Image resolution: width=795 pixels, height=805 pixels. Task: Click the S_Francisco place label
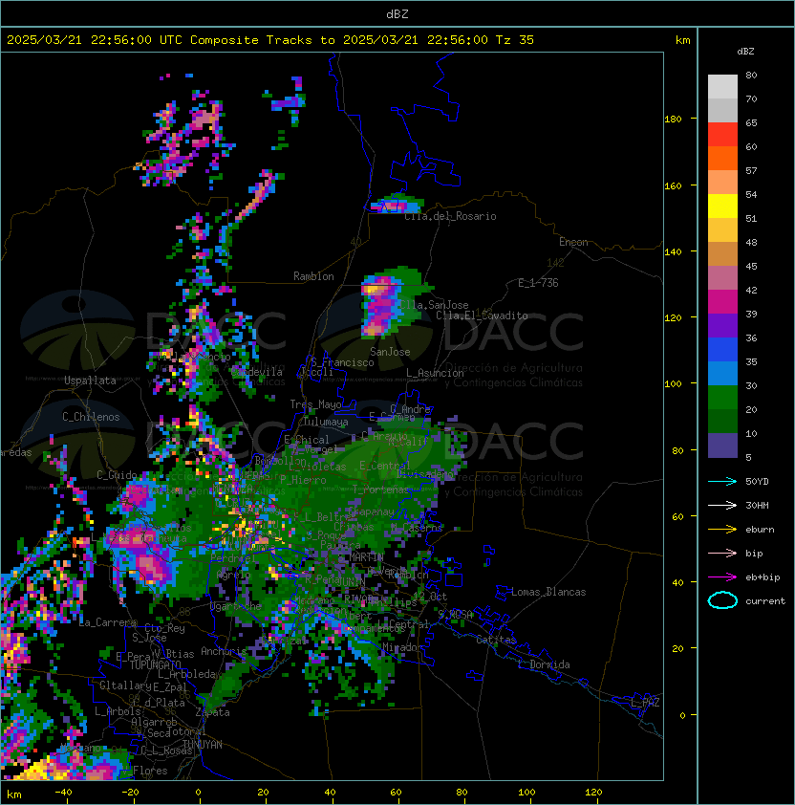[342, 362]
